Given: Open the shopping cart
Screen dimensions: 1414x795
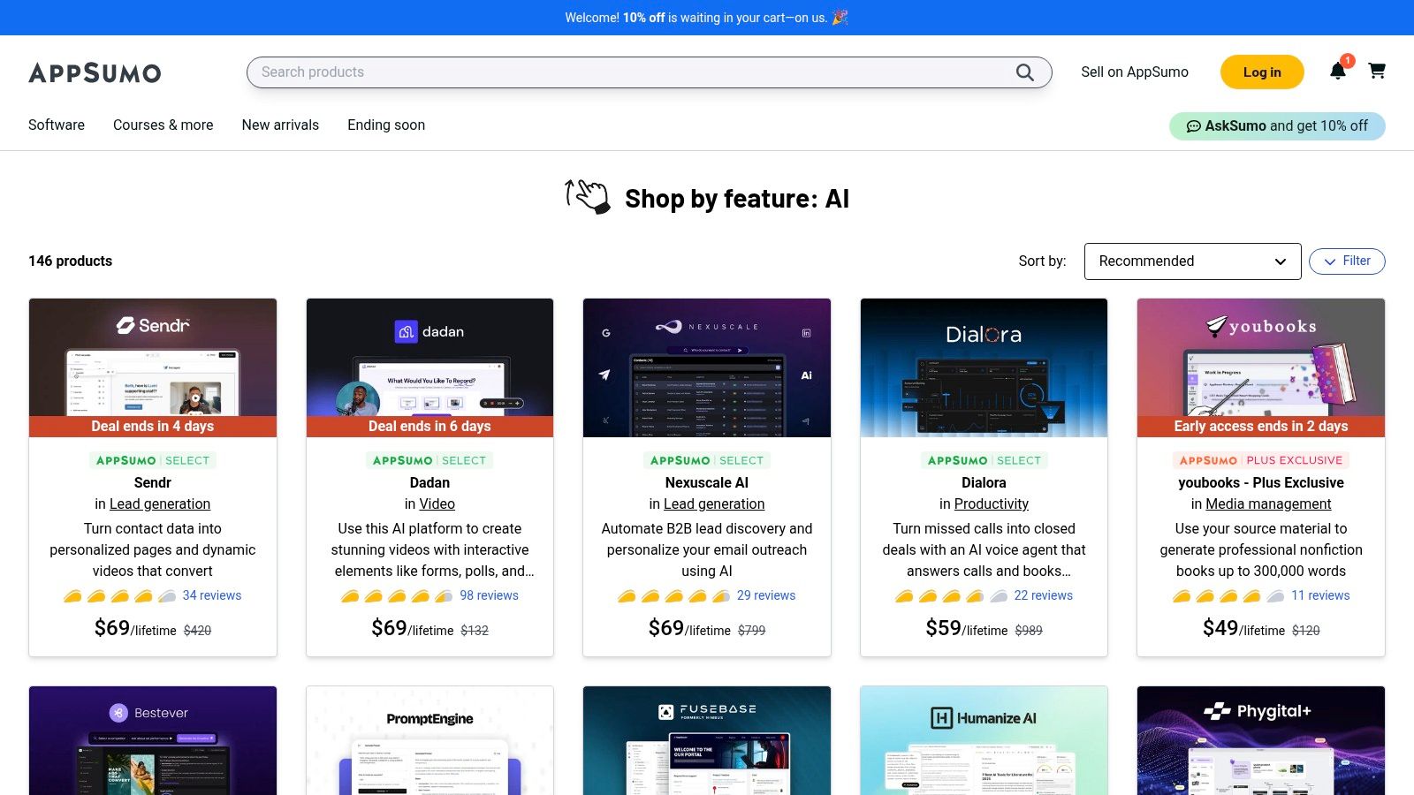Looking at the screenshot, I should [x=1376, y=71].
